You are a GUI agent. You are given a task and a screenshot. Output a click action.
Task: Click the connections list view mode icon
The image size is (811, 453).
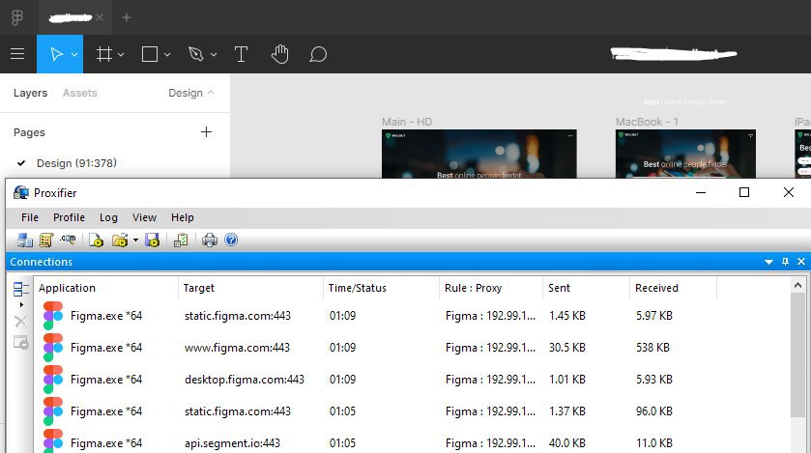click(20, 289)
